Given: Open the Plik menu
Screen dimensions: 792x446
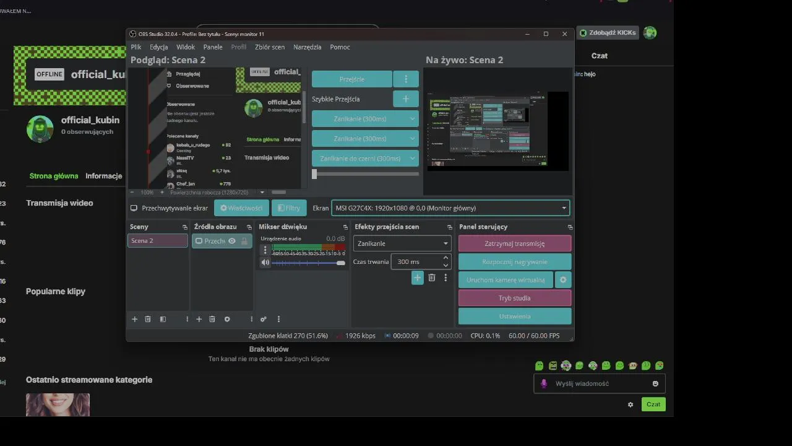Looking at the screenshot, I should tap(136, 47).
